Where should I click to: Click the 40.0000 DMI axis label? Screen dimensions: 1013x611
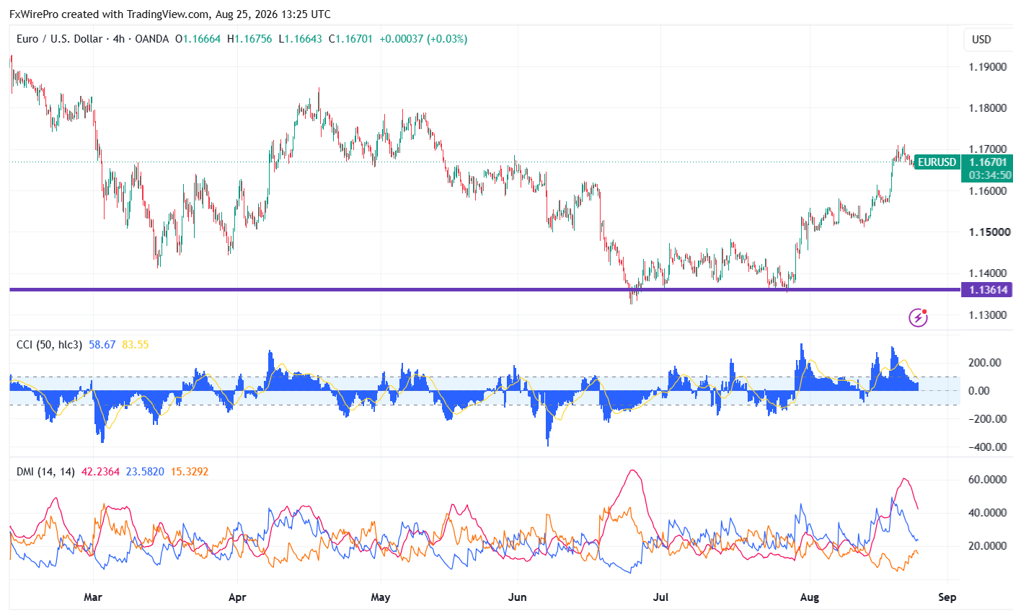coord(988,513)
